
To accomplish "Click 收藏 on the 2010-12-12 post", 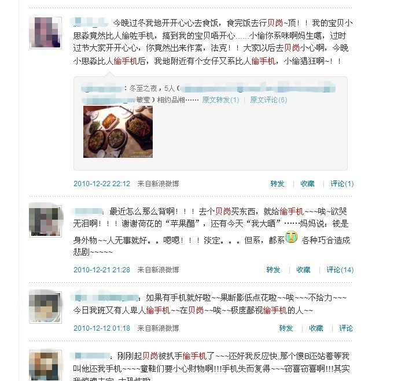I will coord(316,328).
